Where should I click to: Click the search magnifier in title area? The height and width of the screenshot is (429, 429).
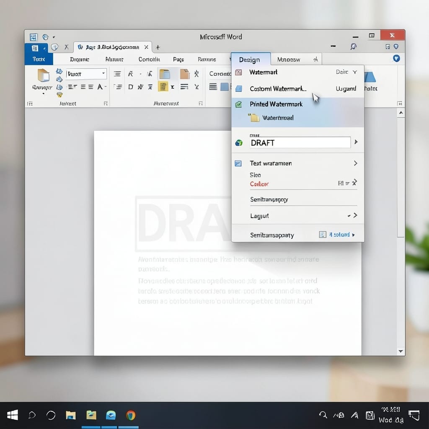[x=354, y=47]
